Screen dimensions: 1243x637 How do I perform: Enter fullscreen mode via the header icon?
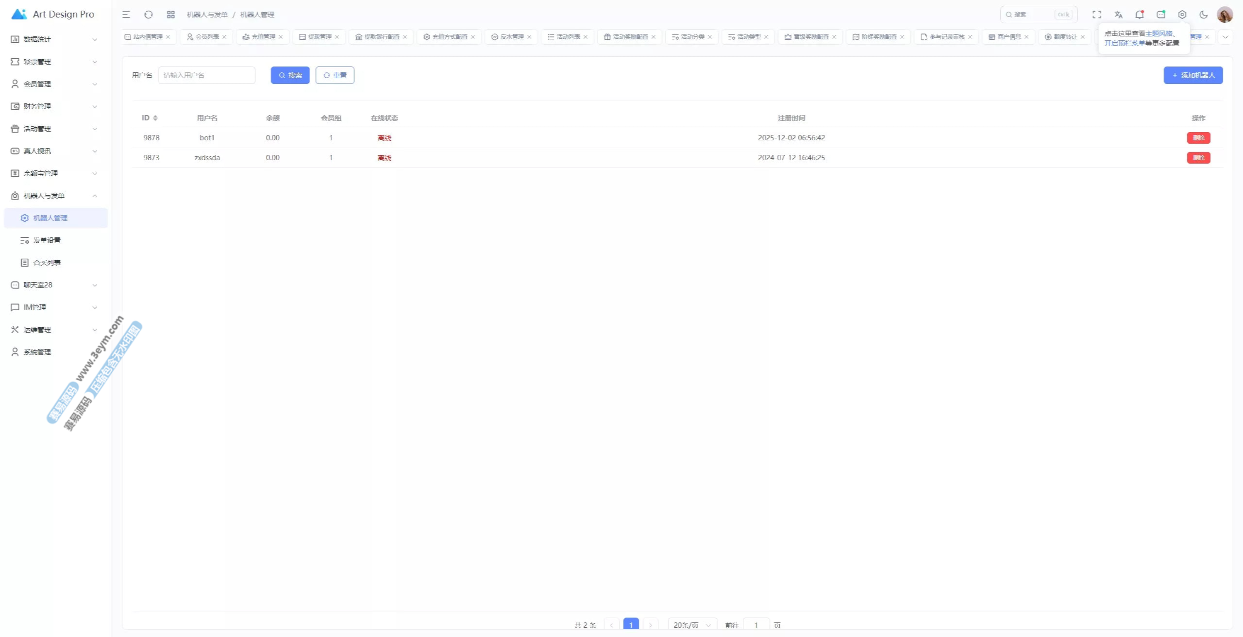tap(1097, 15)
